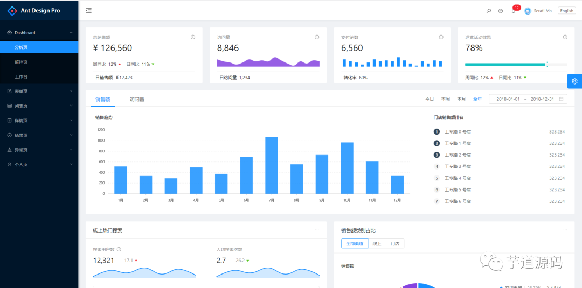This screenshot has width=582, height=288.
Task: Filter chart by 全年
Action: [x=477, y=99]
